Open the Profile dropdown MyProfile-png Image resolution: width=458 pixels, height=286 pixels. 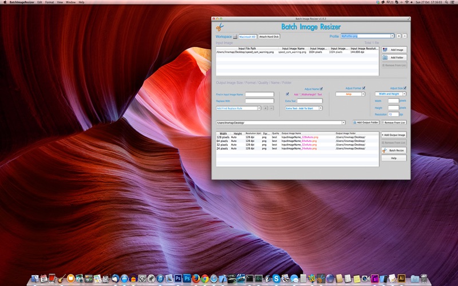(x=367, y=36)
